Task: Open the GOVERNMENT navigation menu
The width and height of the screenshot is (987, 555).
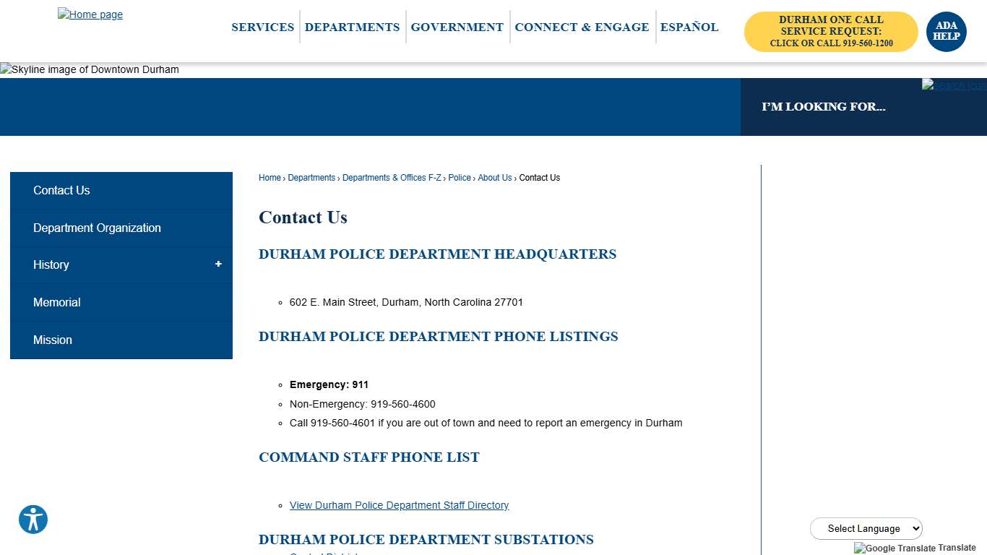Action: [457, 27]
